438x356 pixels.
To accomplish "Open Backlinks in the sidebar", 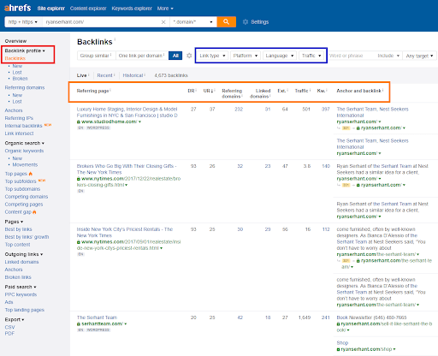I will [15, 58].
